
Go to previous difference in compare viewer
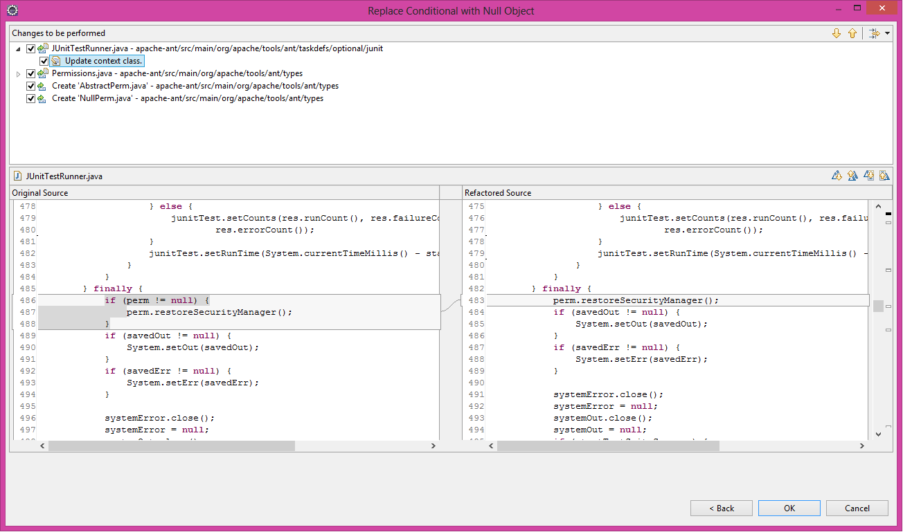tap(852, 176)
